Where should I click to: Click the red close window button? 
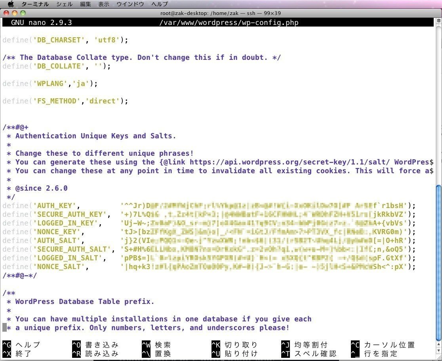tap(6, 13)
